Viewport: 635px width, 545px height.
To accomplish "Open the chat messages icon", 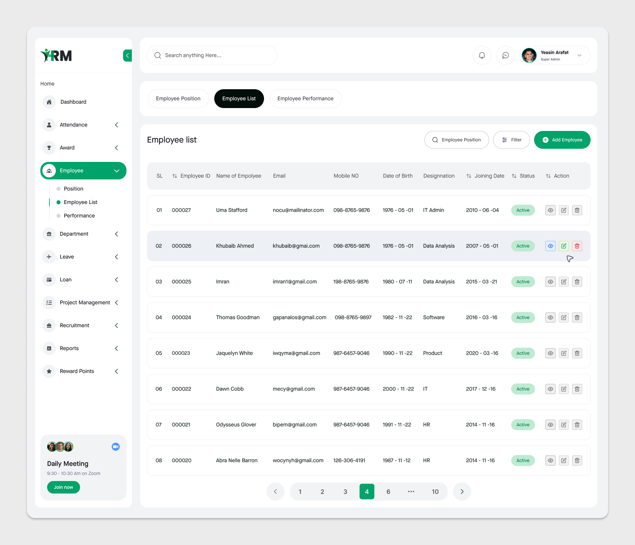I will (505, 55).
